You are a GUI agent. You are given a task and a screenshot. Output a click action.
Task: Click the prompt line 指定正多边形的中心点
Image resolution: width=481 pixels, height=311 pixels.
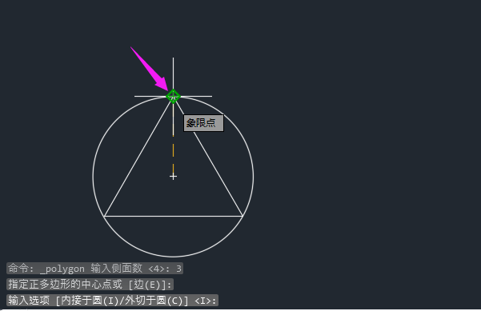point(90,285)
